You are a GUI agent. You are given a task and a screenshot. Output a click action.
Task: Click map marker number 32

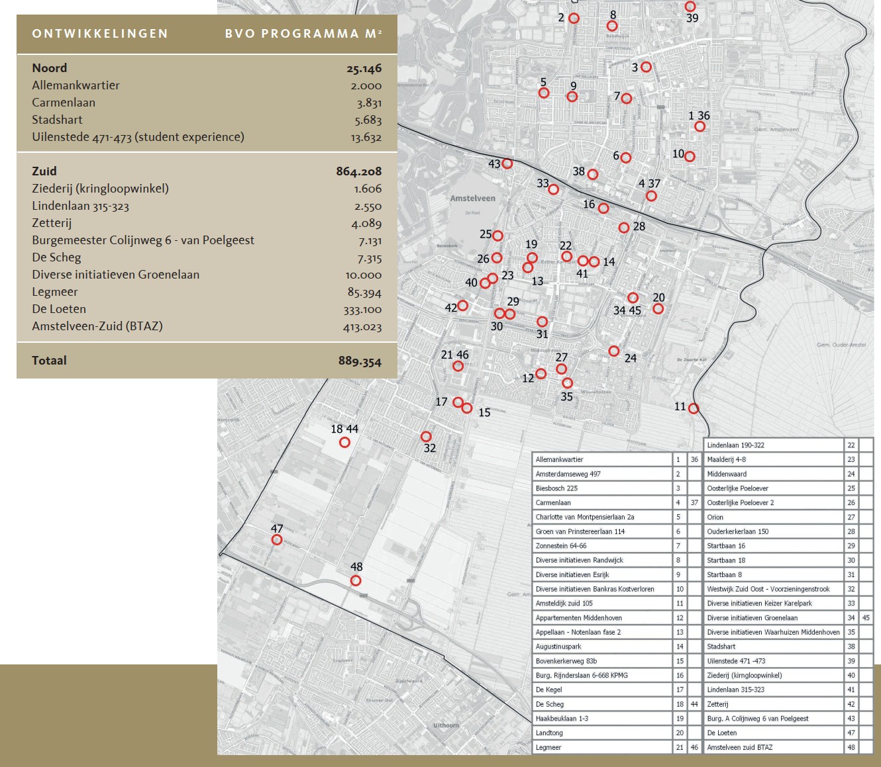(x=426, y=437)
